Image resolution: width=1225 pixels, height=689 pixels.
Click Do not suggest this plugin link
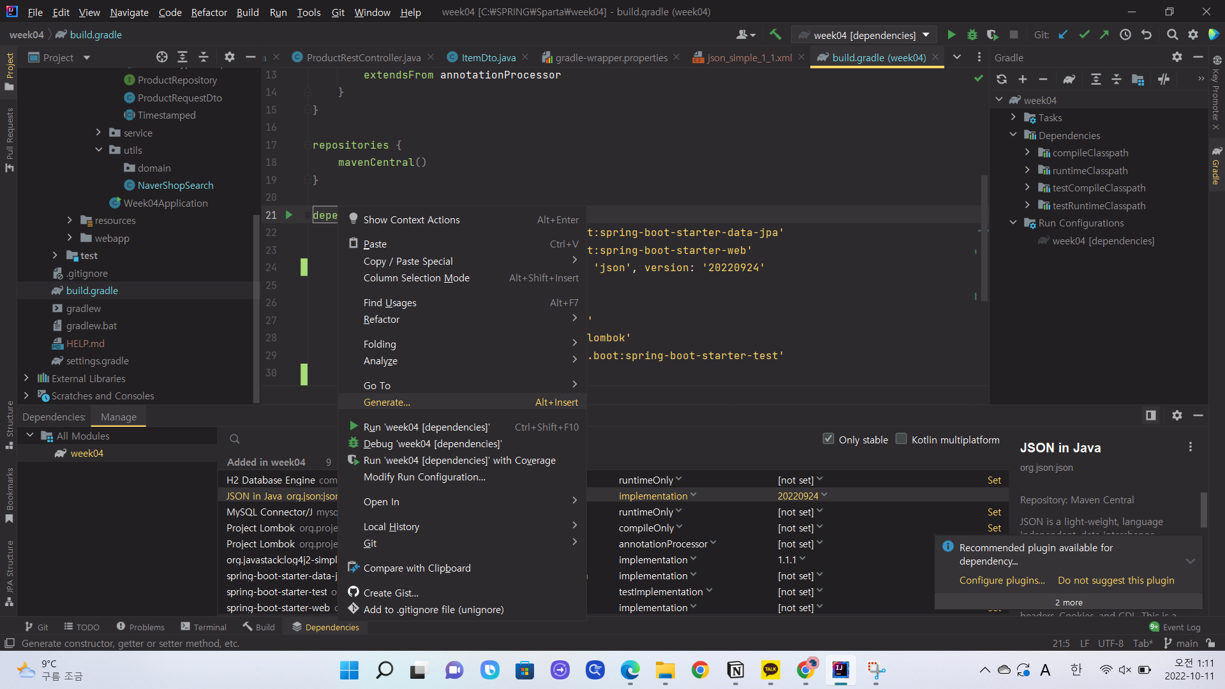[x=1115, y=581]
